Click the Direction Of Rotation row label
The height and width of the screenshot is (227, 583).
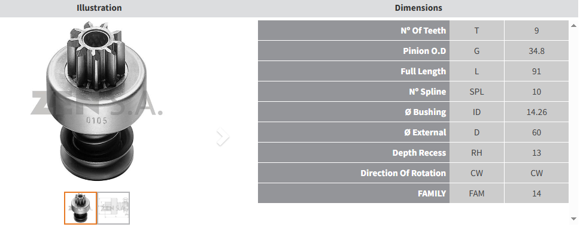click(403, 173)
